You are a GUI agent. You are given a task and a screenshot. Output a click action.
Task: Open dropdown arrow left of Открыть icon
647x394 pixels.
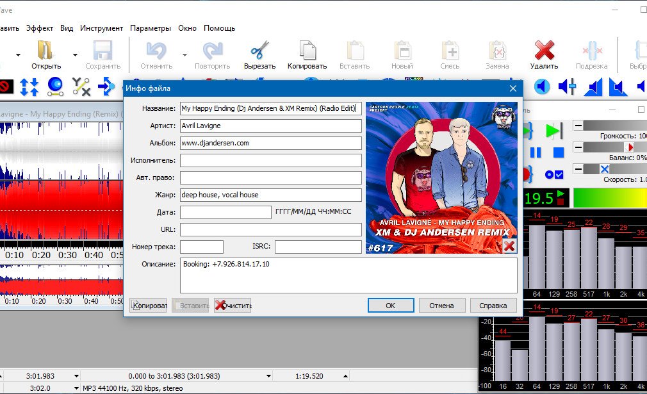click(x=18, y=55)
